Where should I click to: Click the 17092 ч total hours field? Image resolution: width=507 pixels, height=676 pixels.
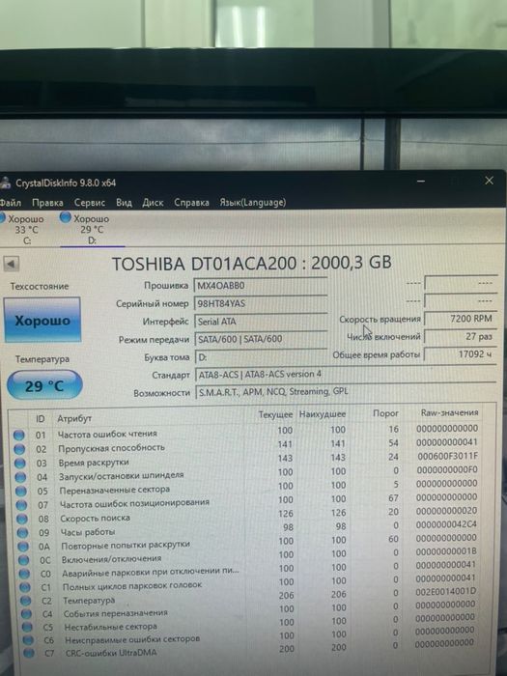point(461,354)
